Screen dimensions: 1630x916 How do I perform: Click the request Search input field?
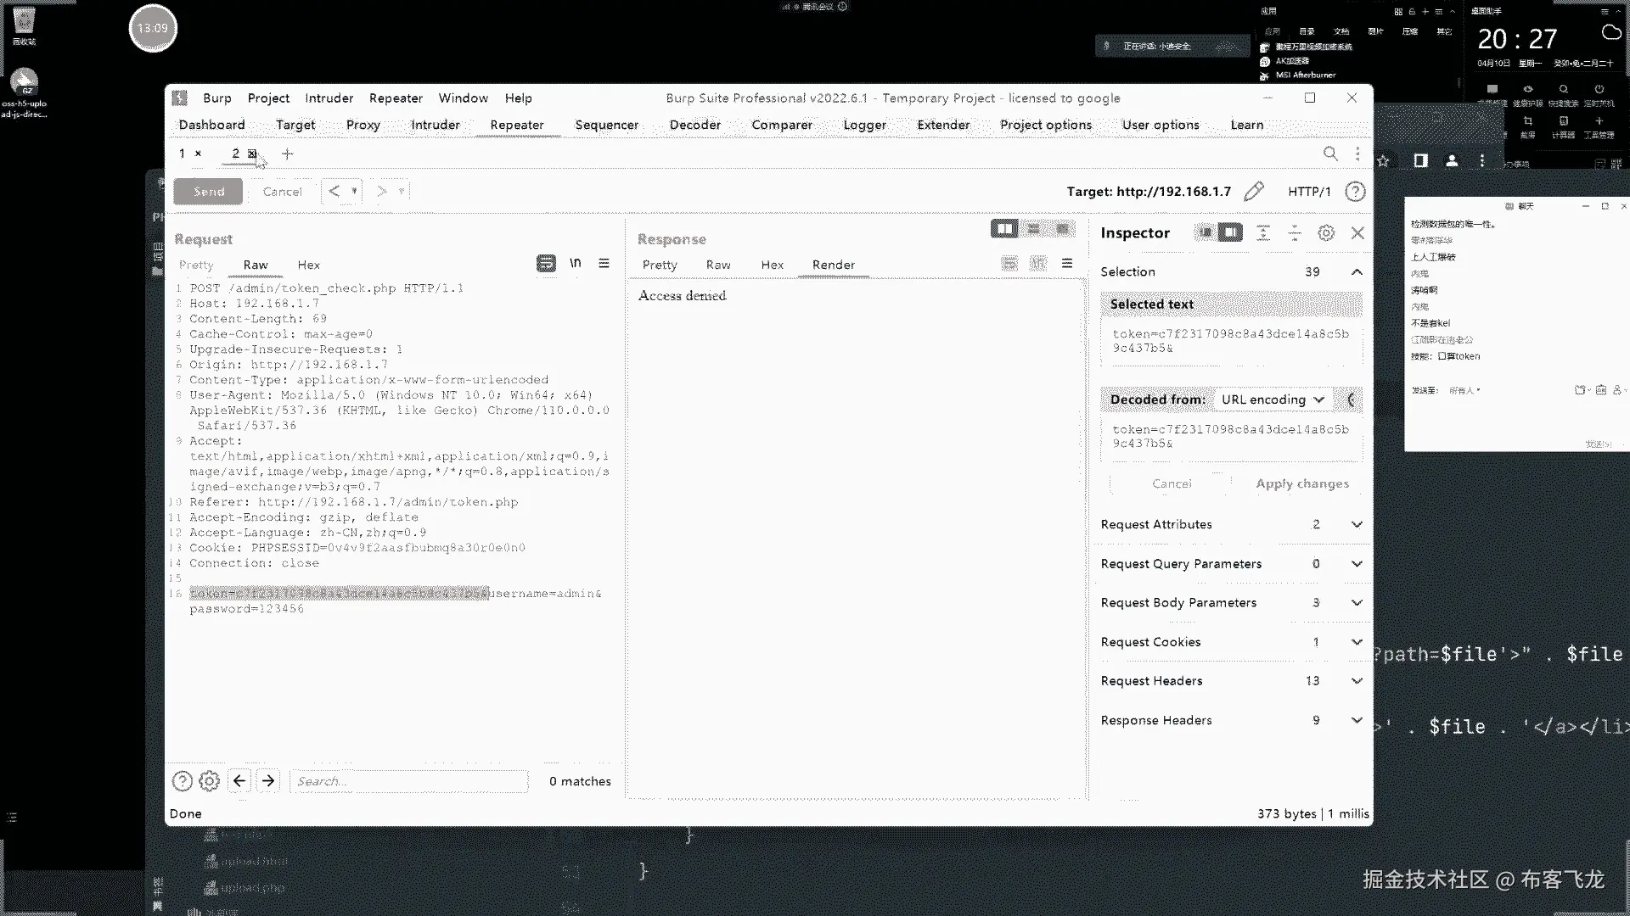(408, 781)
